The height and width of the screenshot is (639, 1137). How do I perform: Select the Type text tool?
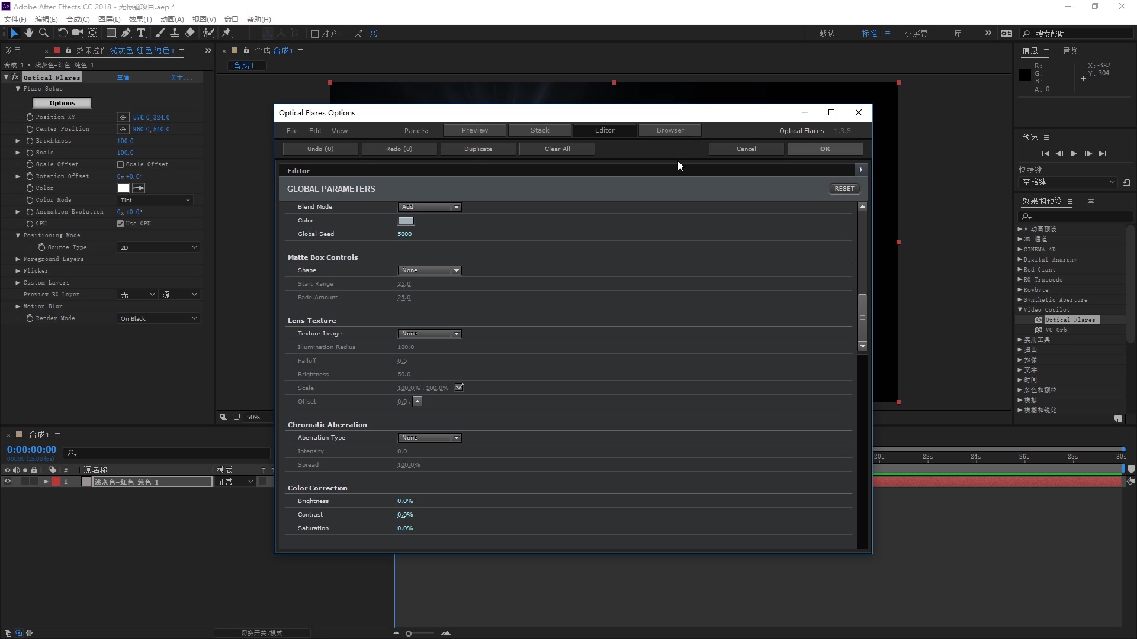[x=141, y=33]
